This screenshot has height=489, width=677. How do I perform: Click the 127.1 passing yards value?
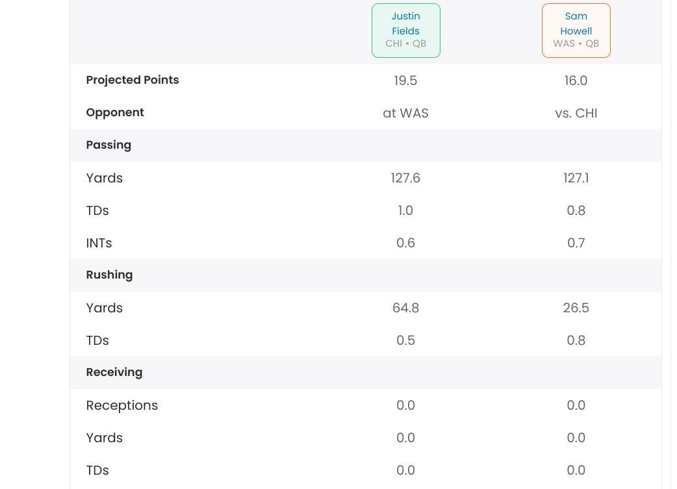click(576, 178)
